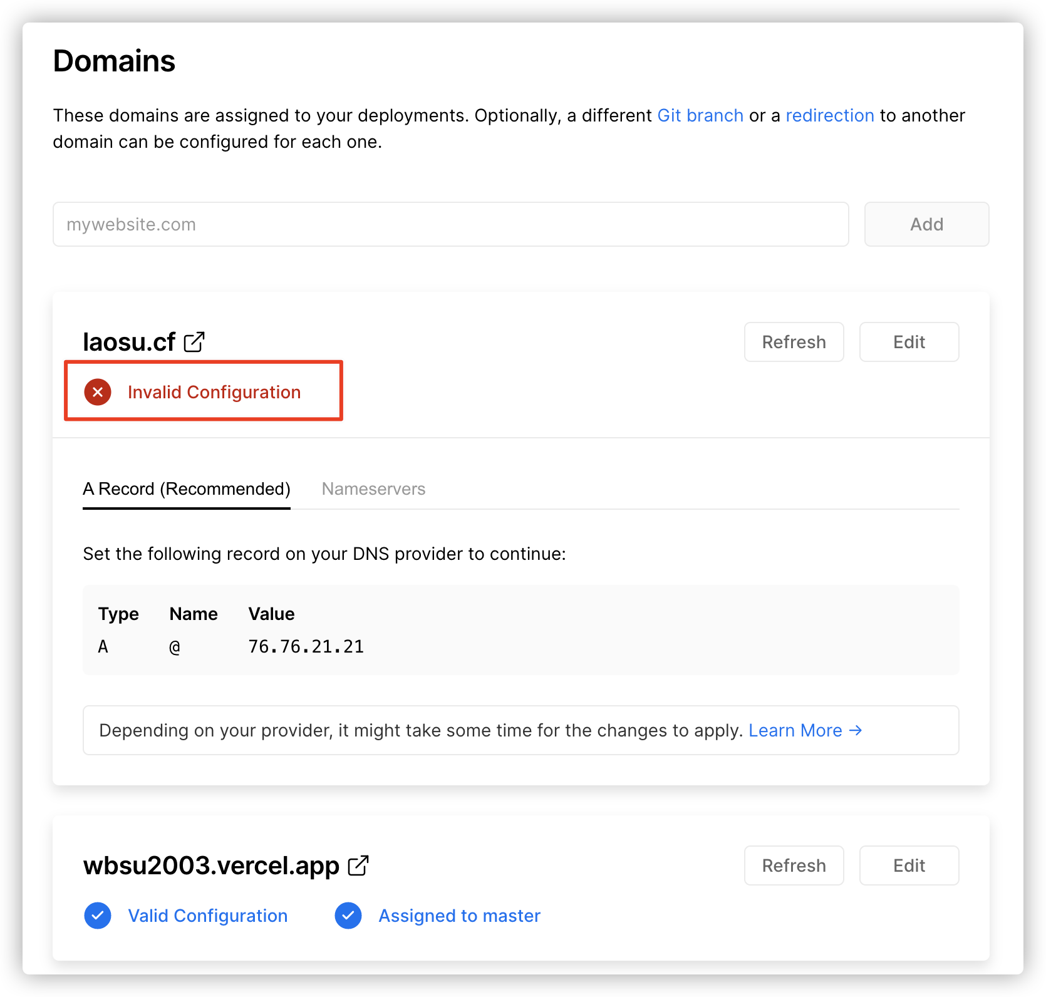The width and height of the screenshot is (1046, 997).
Task: Follow the Learn More link
Action: pyautogui.click(x=795, y=730)
